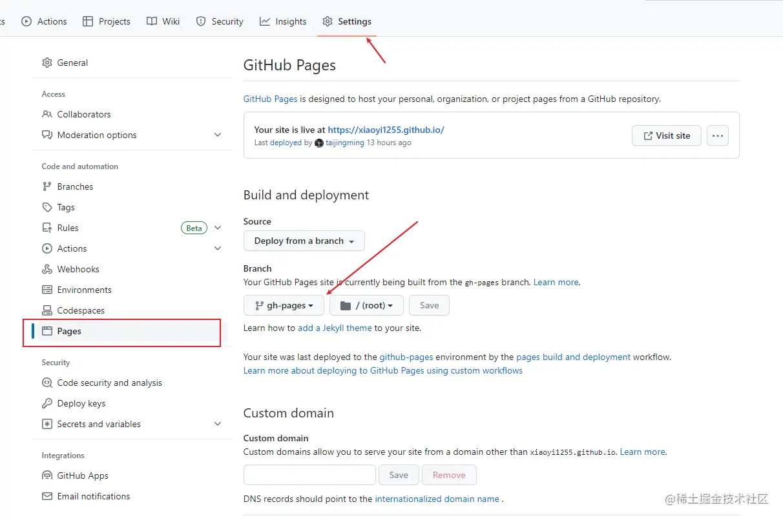This screenshot has height=520, width=783.
Task: Open General settings in sidebar
Action: pos(132,63)
